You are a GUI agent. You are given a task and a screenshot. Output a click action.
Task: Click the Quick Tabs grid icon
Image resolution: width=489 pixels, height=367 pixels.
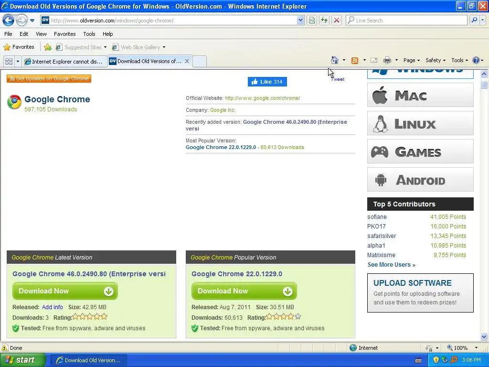pos(9,62)
